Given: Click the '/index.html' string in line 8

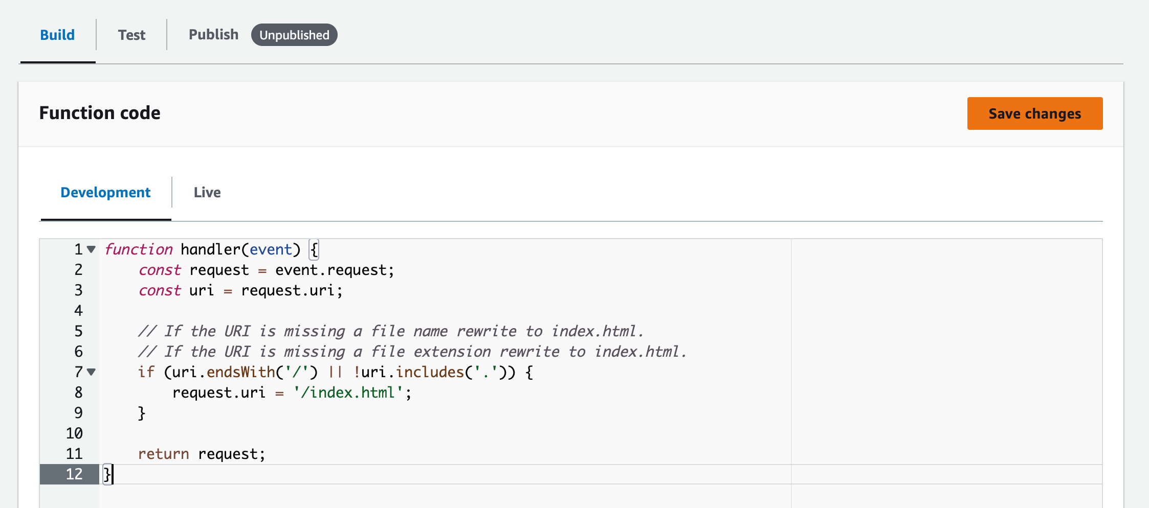Looking at the screenshot, I should tap(348, 392).
